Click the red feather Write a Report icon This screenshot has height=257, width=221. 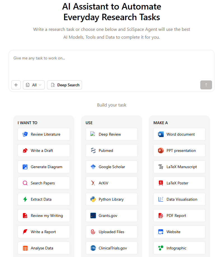pyautogui.click(x=25, y=232)
